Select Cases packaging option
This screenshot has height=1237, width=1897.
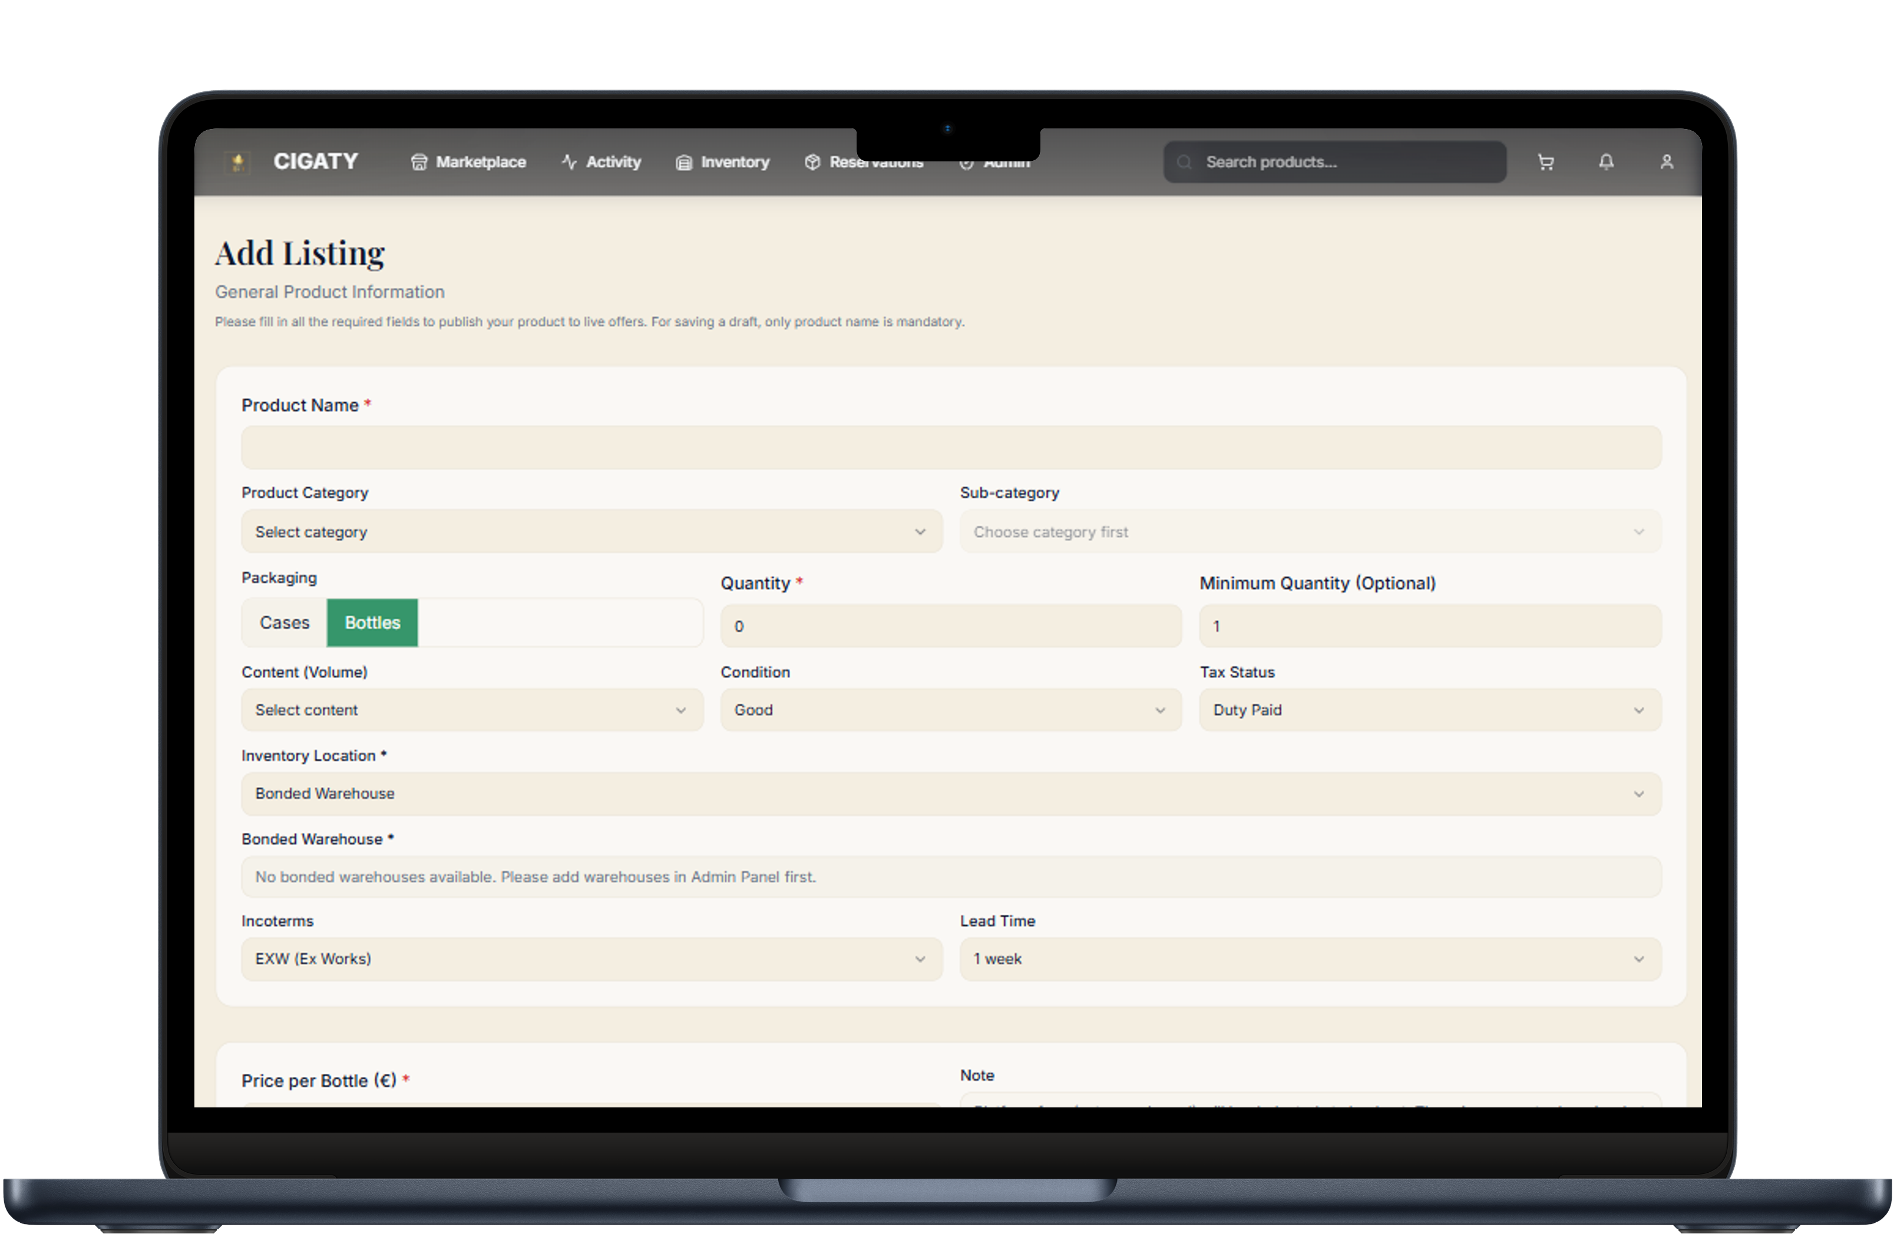point(285,623)
